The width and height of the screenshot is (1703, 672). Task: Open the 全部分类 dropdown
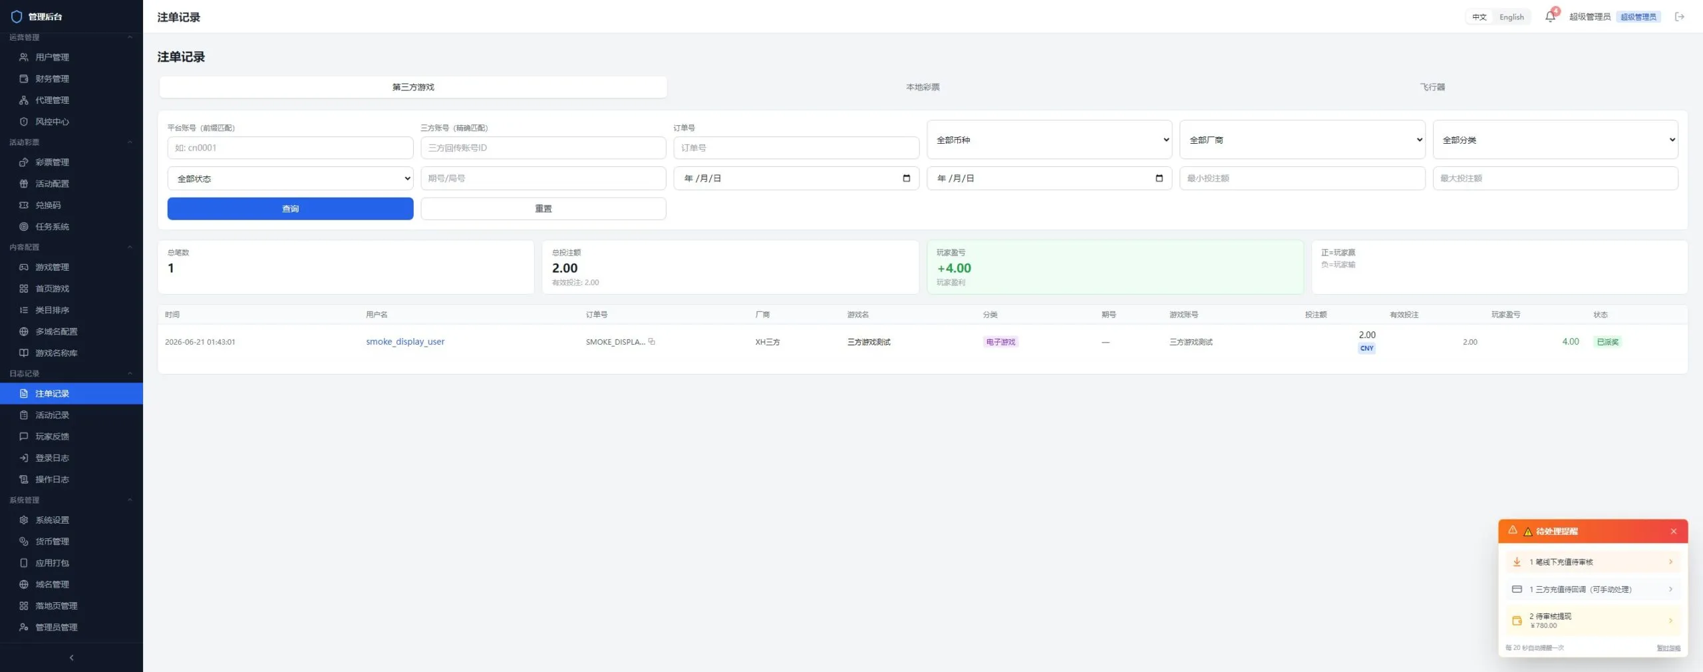point(1555,140)
